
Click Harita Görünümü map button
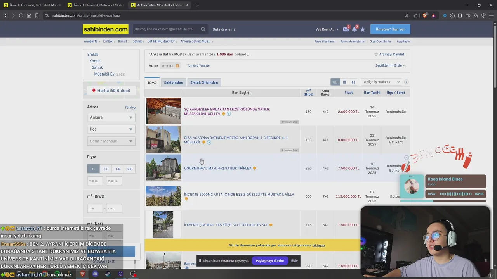111,91
